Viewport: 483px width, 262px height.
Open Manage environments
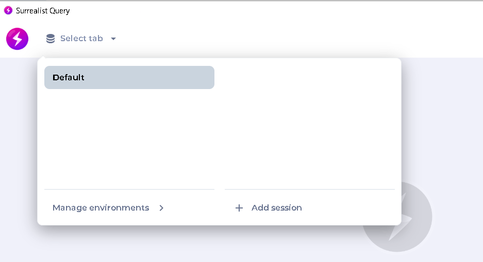(x=101, y=208)
